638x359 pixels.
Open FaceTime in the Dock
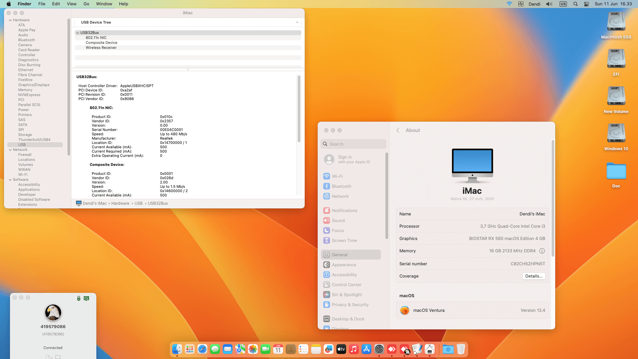[x=266, y=349]
